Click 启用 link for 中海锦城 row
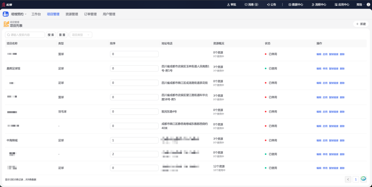The width and height of the screenshot is (372, 187). coord(325,140)
